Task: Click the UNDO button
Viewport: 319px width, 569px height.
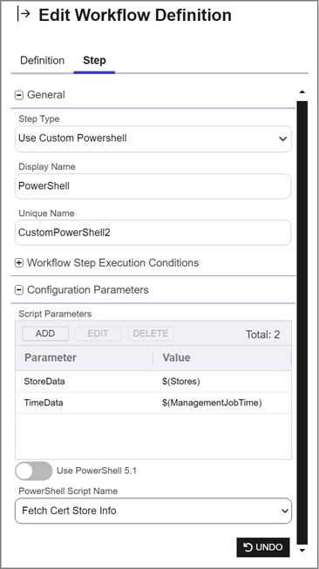Action: click(263, 547)
